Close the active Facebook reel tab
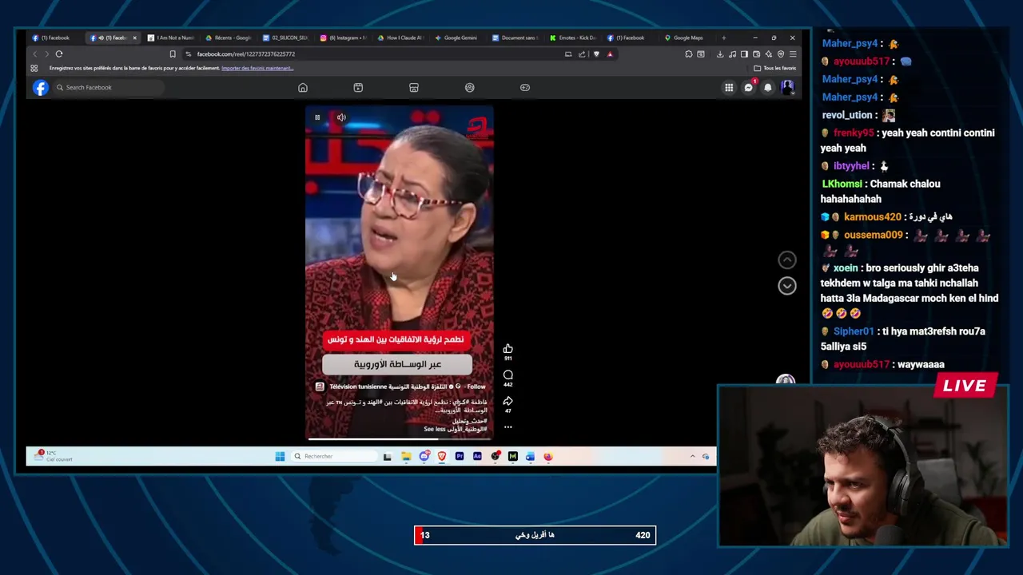1023x575 pixels. click(x=134, y=38)
